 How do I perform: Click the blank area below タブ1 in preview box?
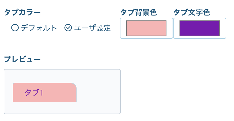coord(45,108)
